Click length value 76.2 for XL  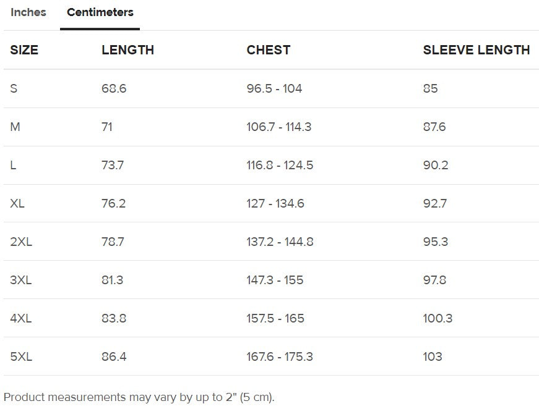click(x=113, y=203)
